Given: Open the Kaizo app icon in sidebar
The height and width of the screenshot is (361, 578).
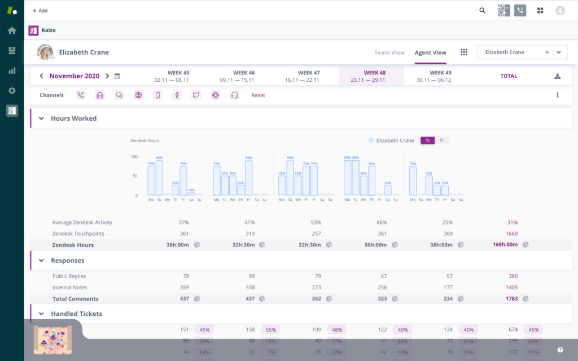Looking at the screenshot, I should point(12,111).
